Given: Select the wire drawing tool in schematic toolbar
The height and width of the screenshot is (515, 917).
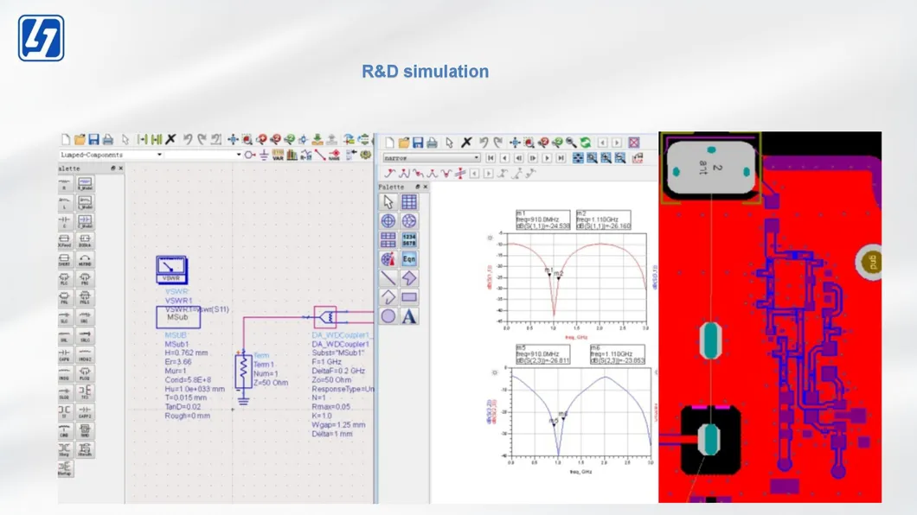Looking at the screenshot, I should [320, 155].
